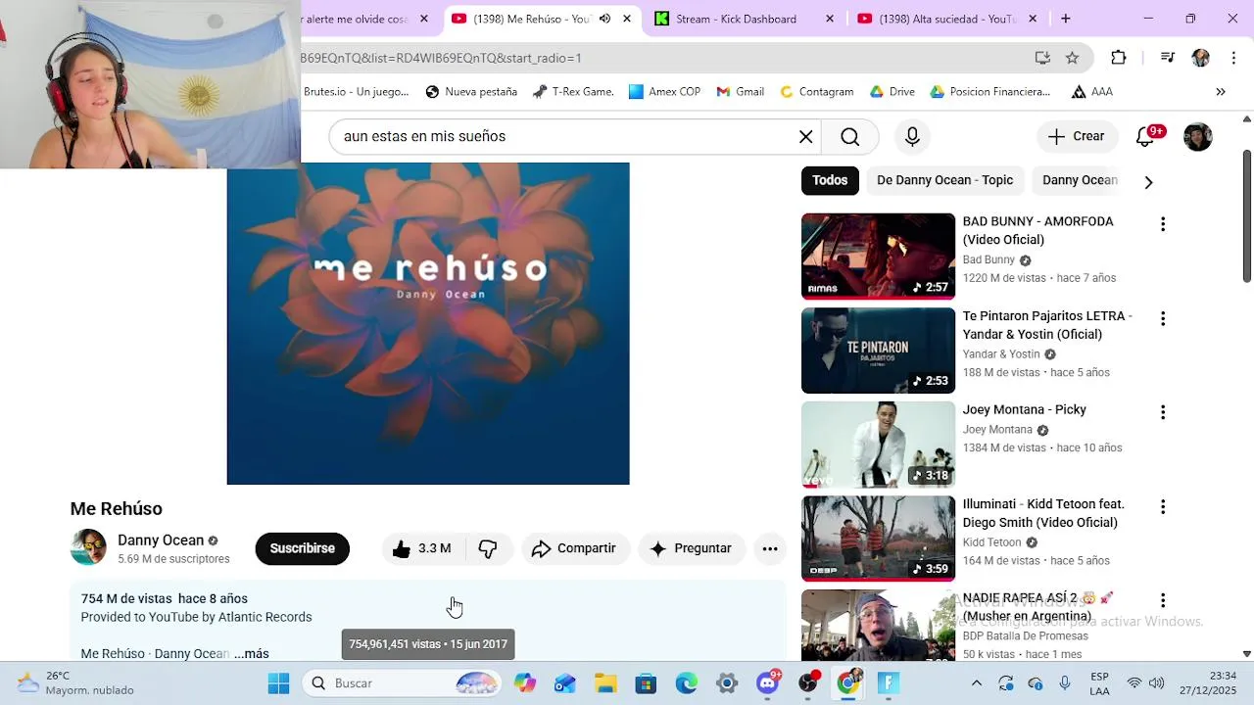This screenshot has width=1254, height=705.
Task: Mute the Me Rehúso tab via speaker icon
Action: [604, 19]
